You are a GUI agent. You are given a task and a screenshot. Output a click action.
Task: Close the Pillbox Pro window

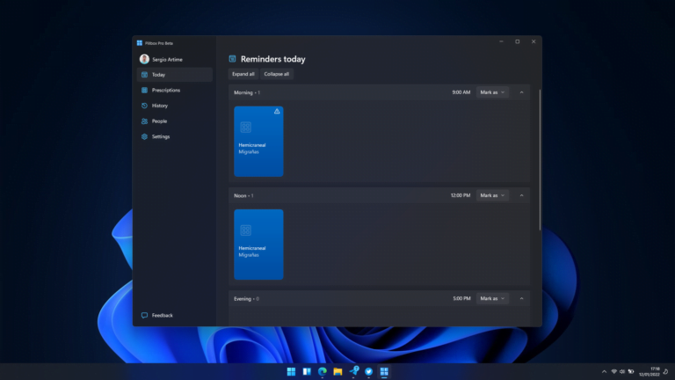(533, 42)
